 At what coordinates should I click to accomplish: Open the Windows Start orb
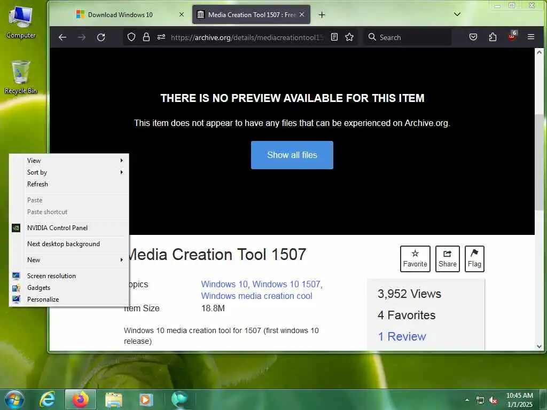pyautogui.click(x=14, y=399)
